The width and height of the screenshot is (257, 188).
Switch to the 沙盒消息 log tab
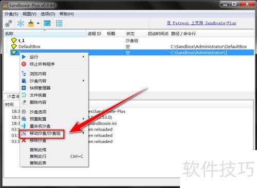click(12, 96)
